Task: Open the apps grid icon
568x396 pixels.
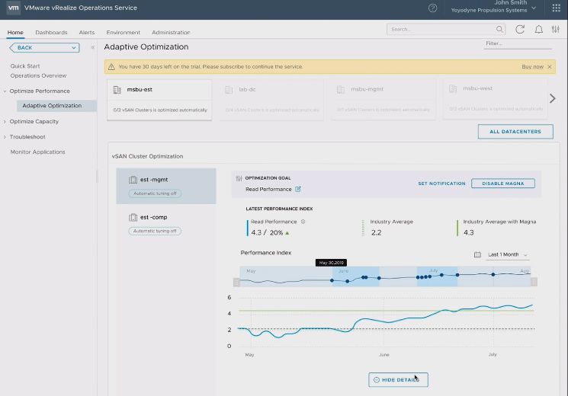Action: pyautogui.click(x=557, y=8)
